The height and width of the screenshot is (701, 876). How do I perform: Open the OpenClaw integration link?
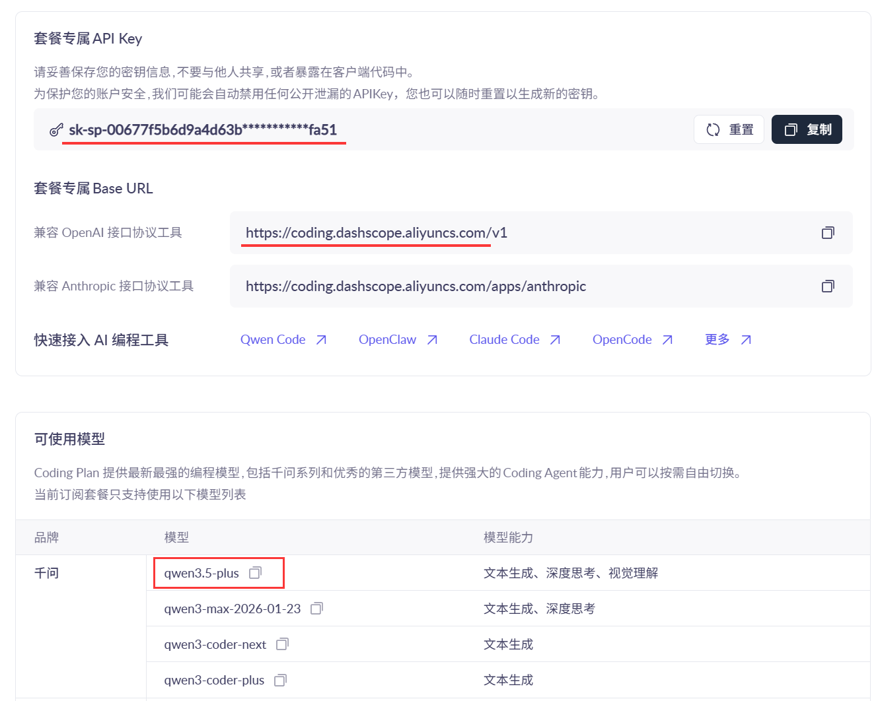pos(387,340)
